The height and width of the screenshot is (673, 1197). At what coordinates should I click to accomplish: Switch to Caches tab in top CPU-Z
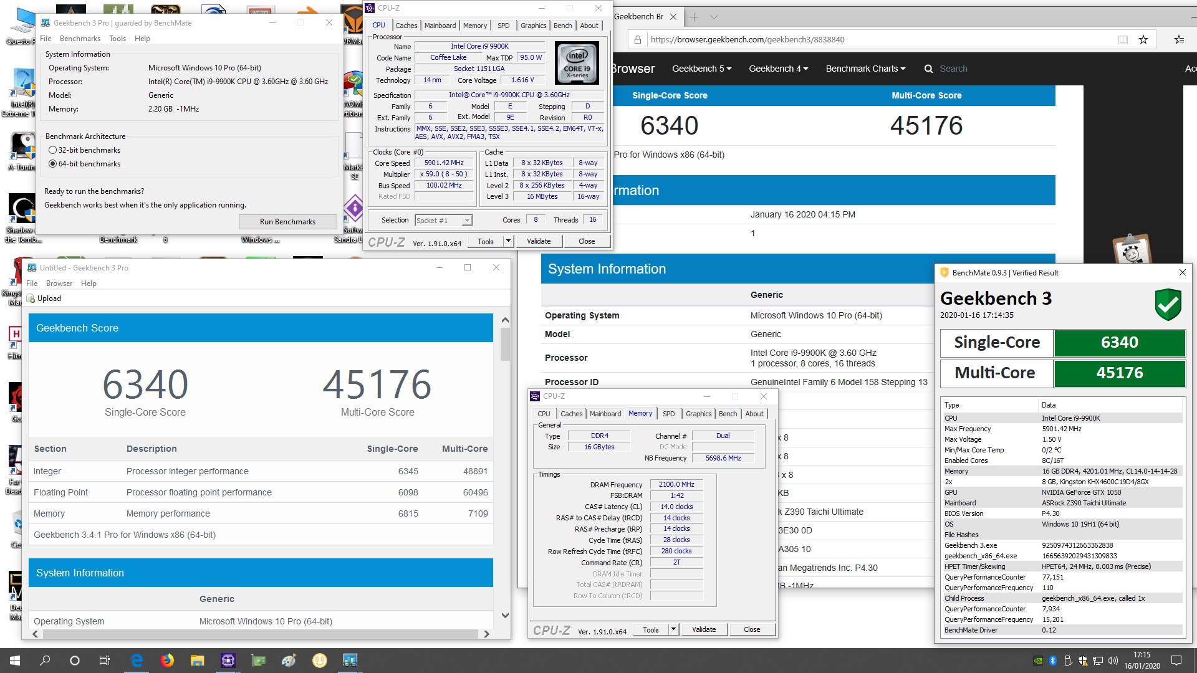[x=406, y=26]
